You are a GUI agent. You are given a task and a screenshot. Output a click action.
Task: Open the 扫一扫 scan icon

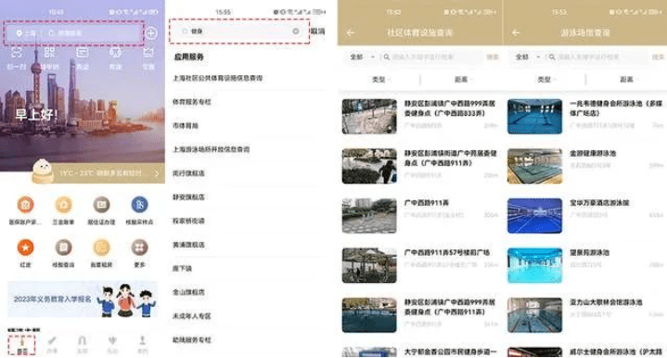(x=17, y=52)
